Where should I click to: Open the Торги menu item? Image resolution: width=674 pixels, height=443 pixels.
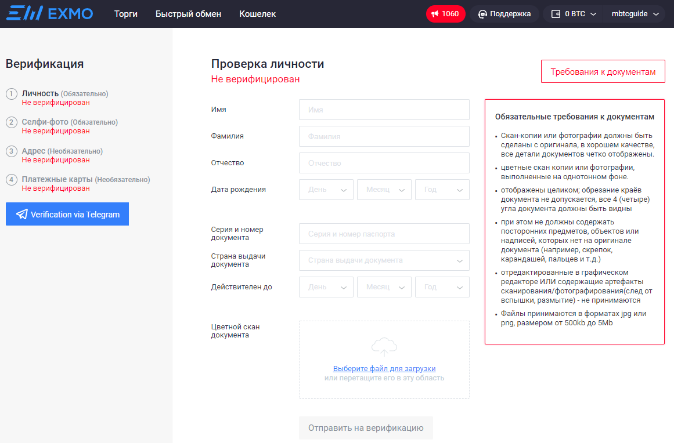point(126,14)
